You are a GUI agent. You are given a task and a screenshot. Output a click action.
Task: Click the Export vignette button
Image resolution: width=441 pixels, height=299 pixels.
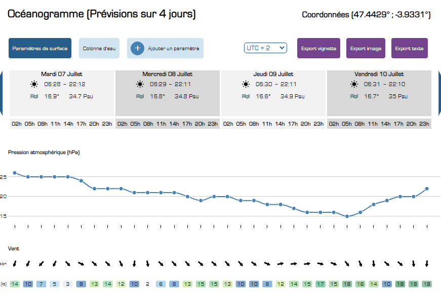click(x=318, y=48)
